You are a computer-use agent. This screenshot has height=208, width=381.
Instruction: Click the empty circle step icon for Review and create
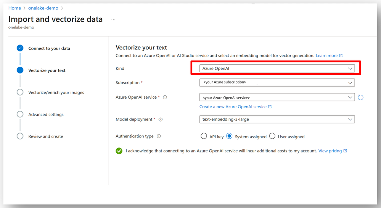tap(20, 136)
